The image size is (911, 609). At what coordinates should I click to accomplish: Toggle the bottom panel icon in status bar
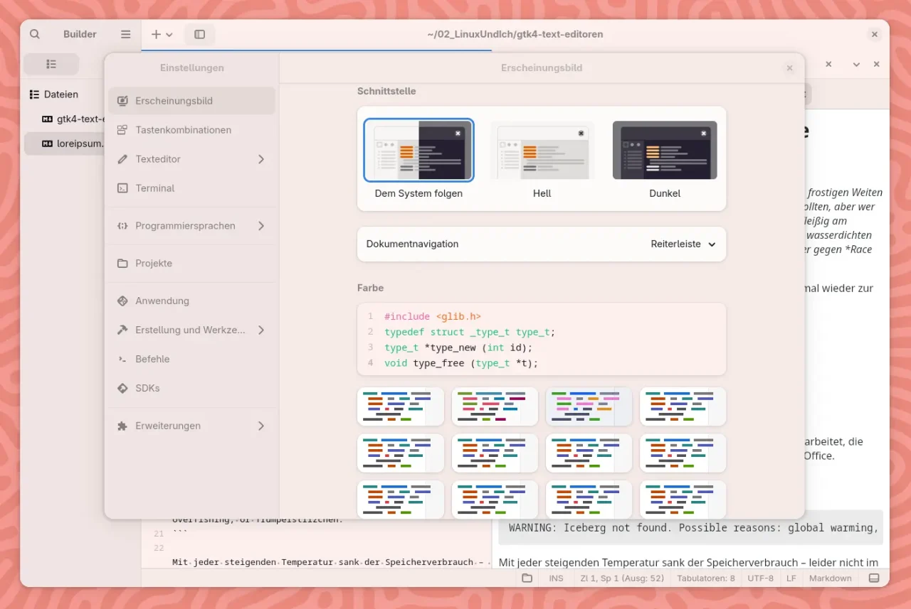click(x=874, y=578)
